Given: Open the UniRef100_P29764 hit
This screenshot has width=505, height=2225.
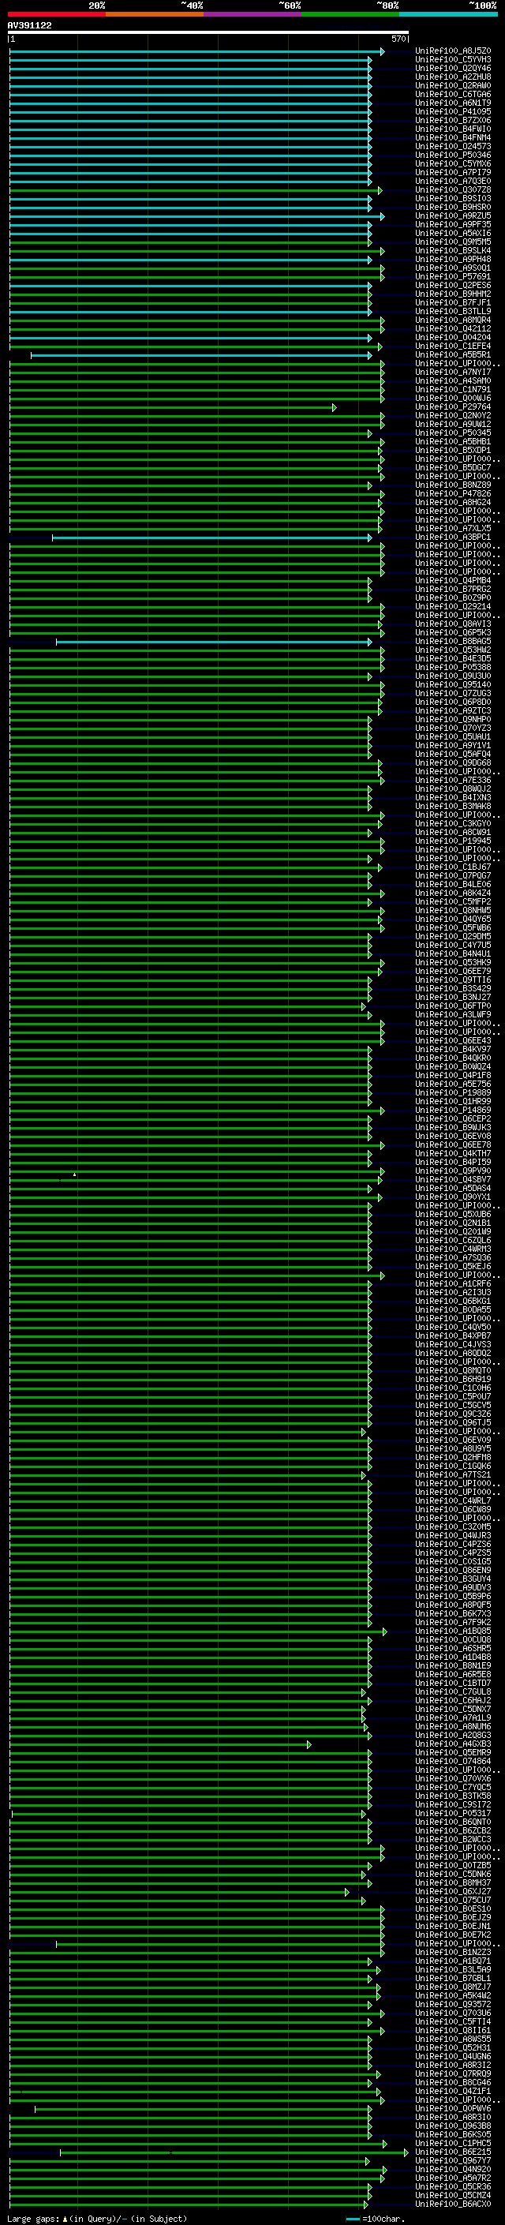Looking at the screenshot, I should click(452, 406).
